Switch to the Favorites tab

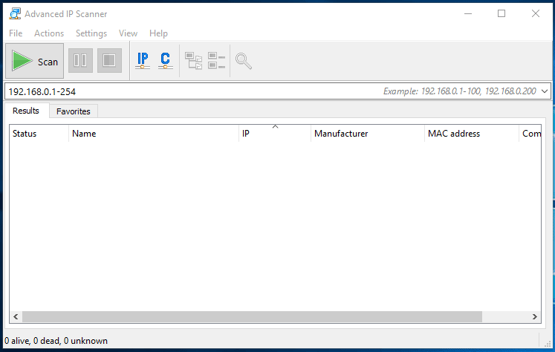point(73,111)
